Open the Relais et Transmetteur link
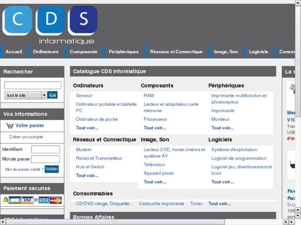Image resolution: width=301 pixels, height=225 pixels. (x=99, y=158)
